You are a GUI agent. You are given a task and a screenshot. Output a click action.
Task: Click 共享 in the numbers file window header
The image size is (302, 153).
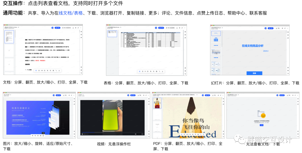tap(282, 95)
